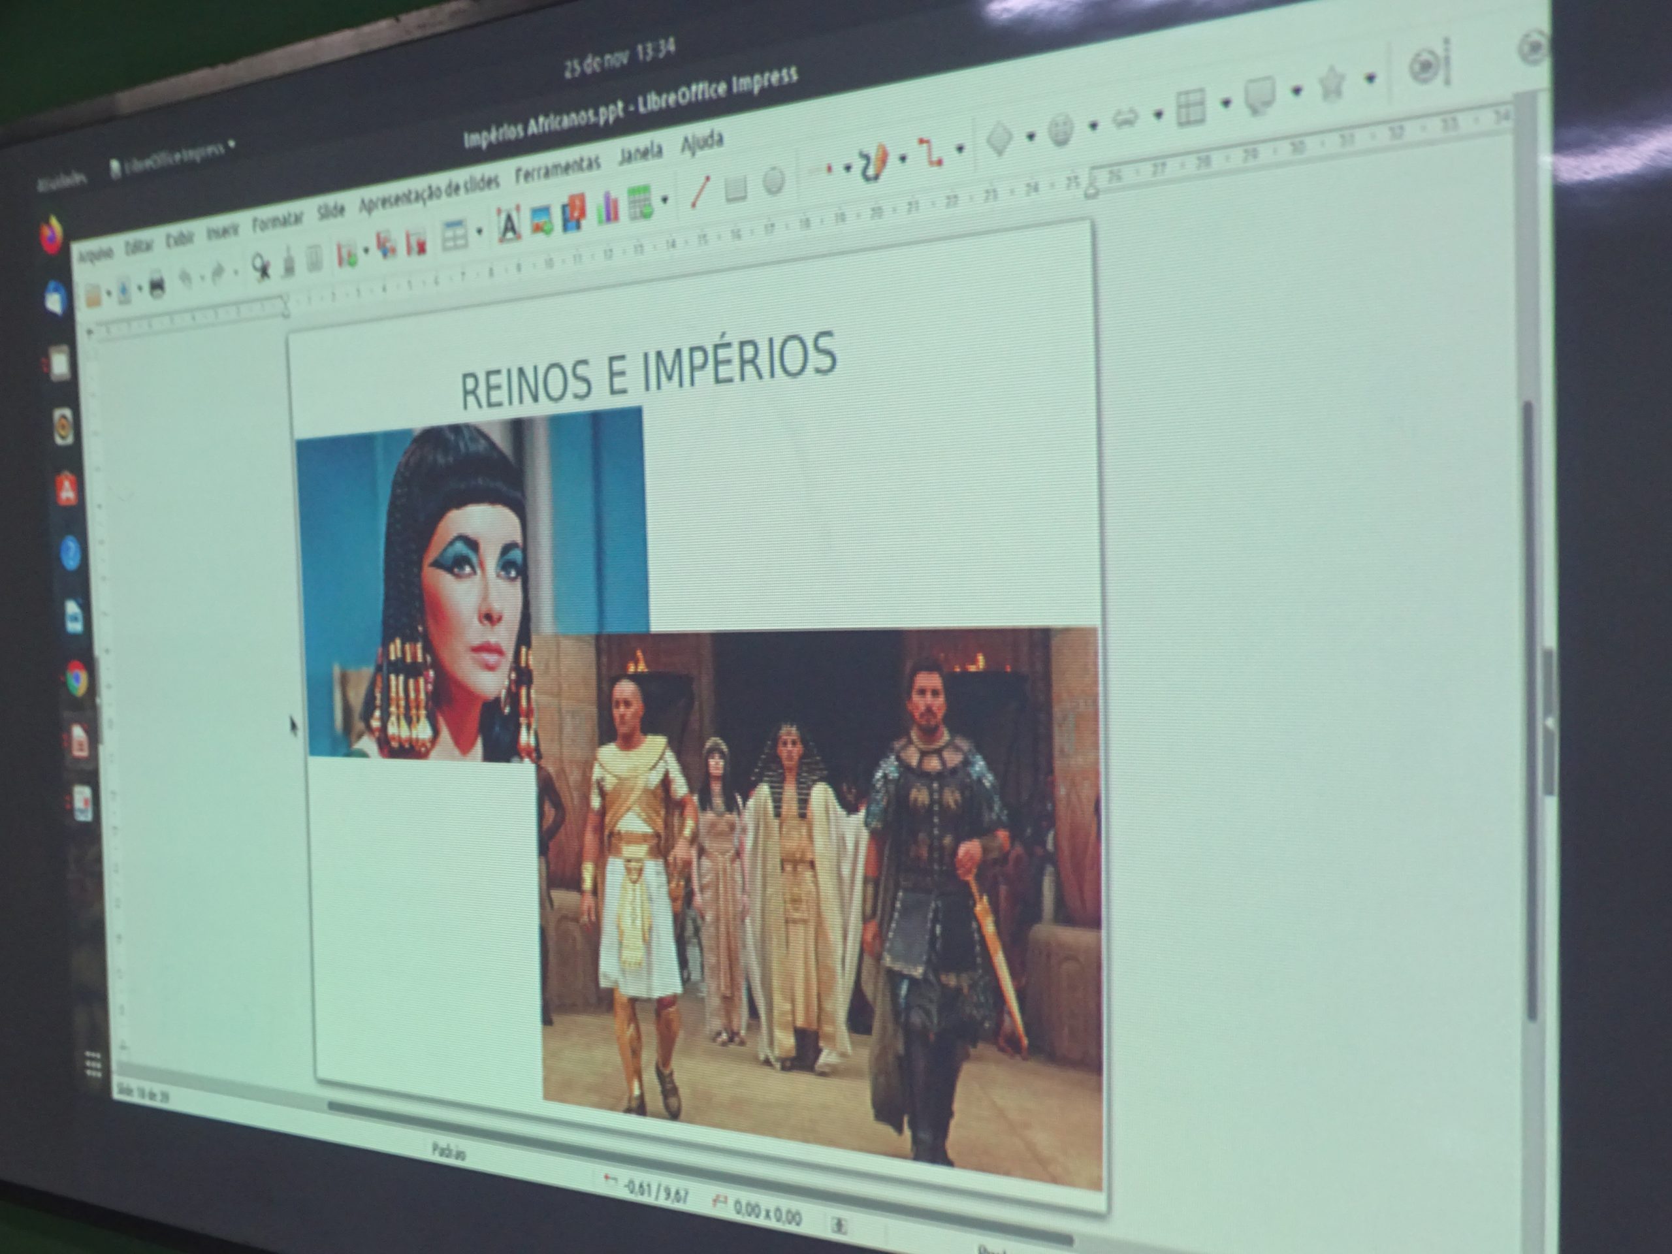1672x1254 pixels.
Task: Open Google Chrome from the dock
Action: click(x=76, y=679)
